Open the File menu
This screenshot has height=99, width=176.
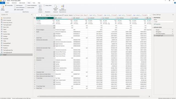(x=2, y=3)
